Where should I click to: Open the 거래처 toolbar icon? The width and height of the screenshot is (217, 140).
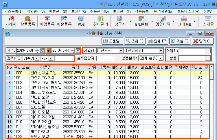11,21
